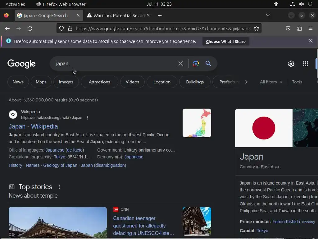This screenshot has height=239, width=318.
Task: Open a new tab with plus button
Action: coord(160,16)
